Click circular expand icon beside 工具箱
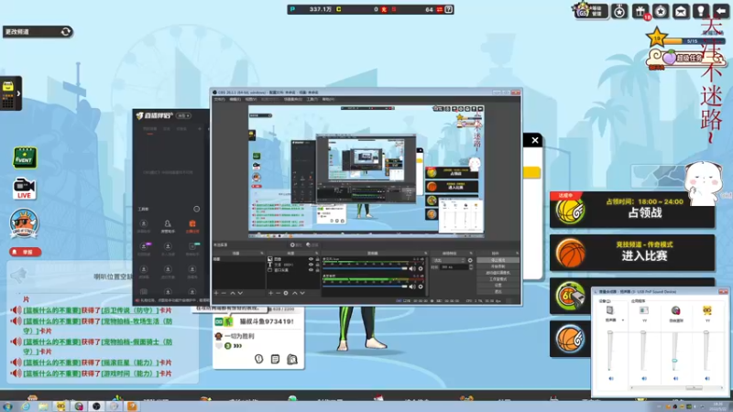Screen dimensions: 733x412 (x=196, y=209)
